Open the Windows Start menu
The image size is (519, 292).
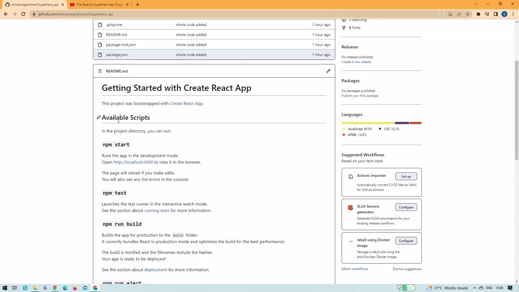[5, 288]
